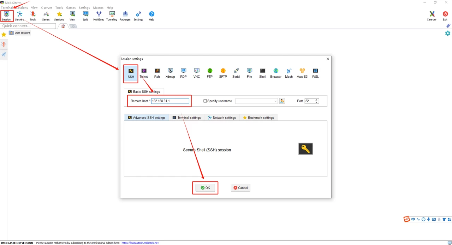The image size is (452, 245).
Task: Open the Macros menu
Action: [x=98, y=8]
